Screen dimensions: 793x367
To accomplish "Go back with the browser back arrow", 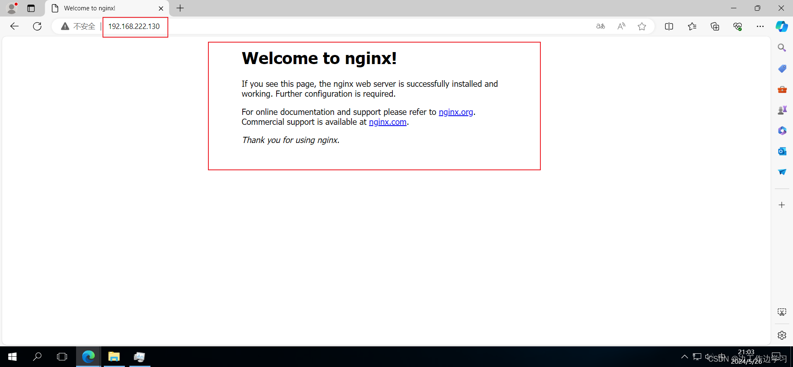I will click(x=14, y=26).
